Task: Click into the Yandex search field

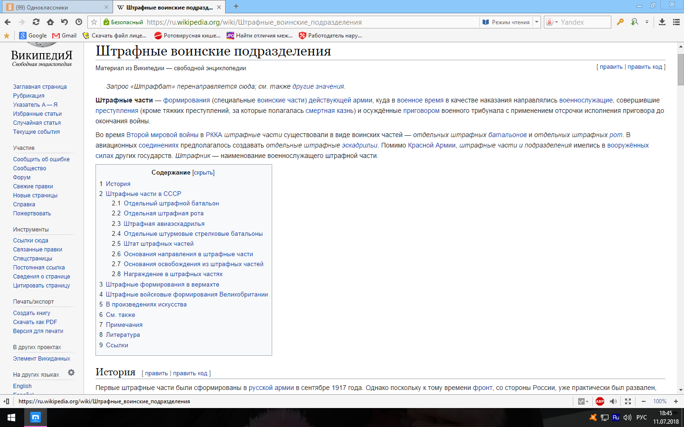Action: point(584,22)
